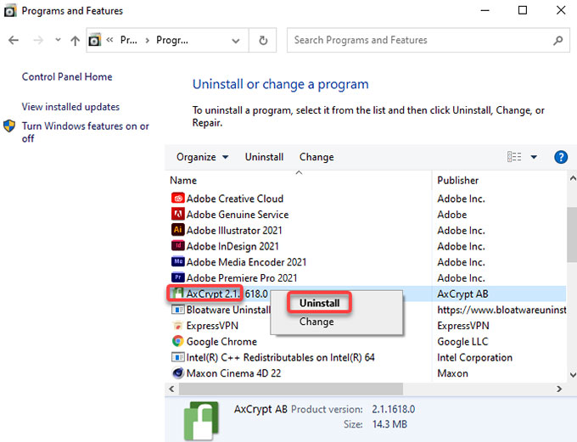Click the Progr... breadcrumb segment

[172, 40]
